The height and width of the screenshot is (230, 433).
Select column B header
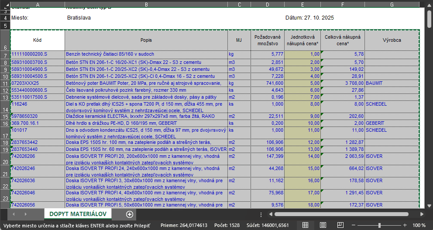(146, 4)
